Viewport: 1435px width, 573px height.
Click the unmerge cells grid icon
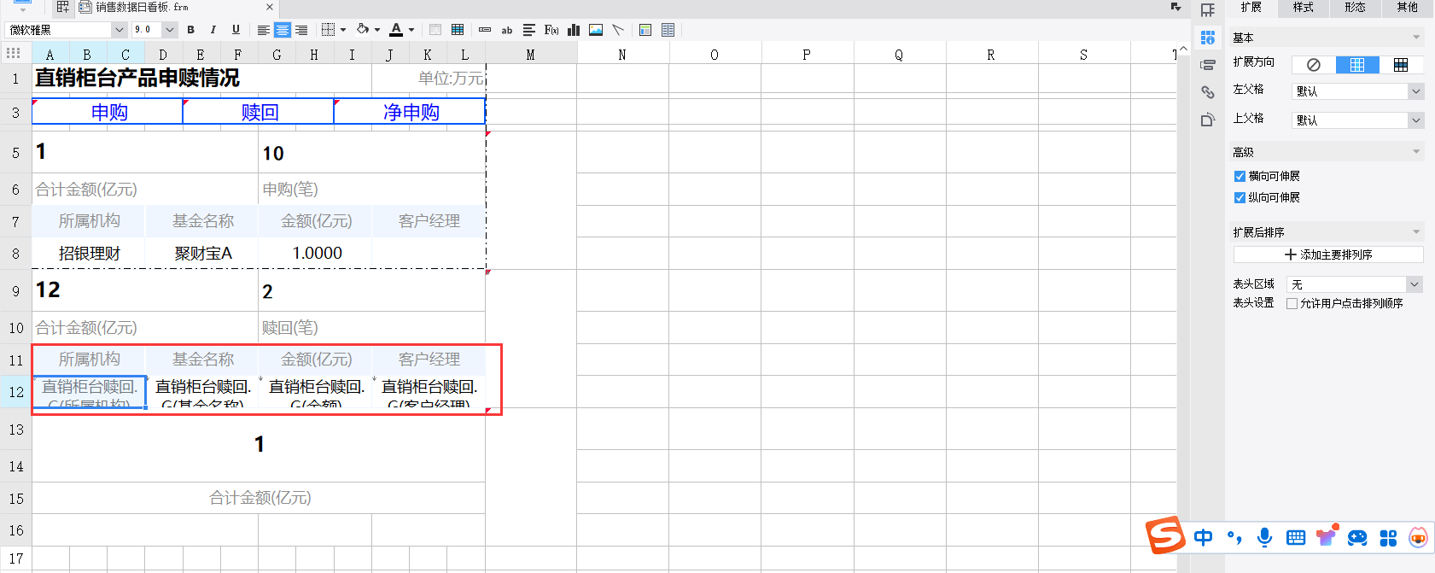pyautogui.click(x=458, y=30)
